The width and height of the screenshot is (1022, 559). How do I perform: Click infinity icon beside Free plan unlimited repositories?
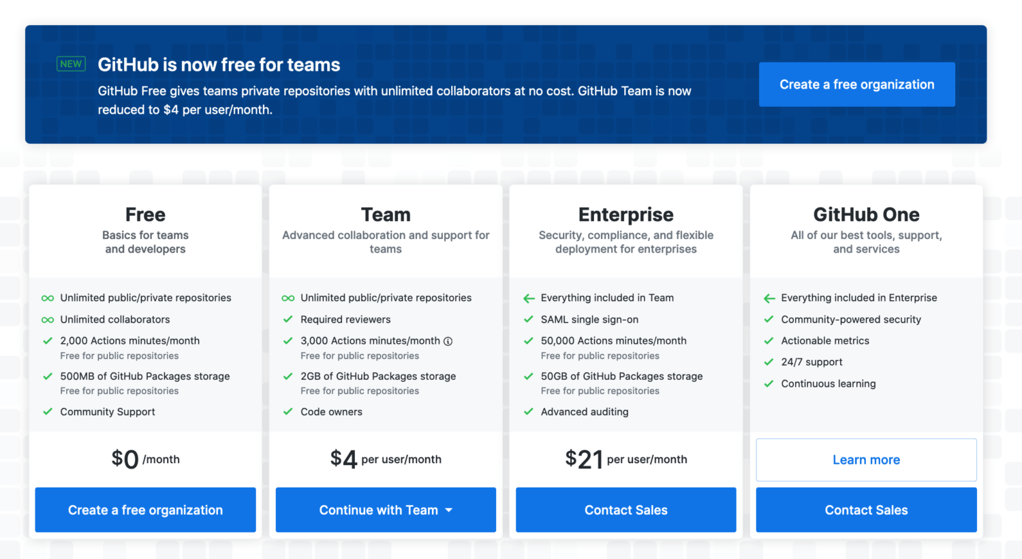coord(48,298)
